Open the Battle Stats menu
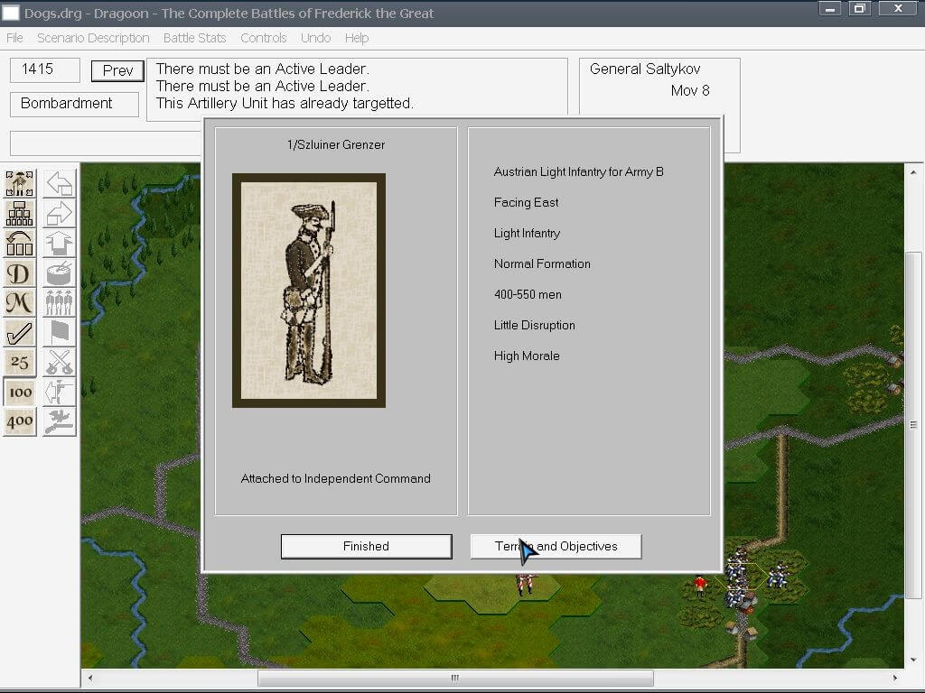Image resolution: width=925 pixels, height=693 pixels. 195,38
